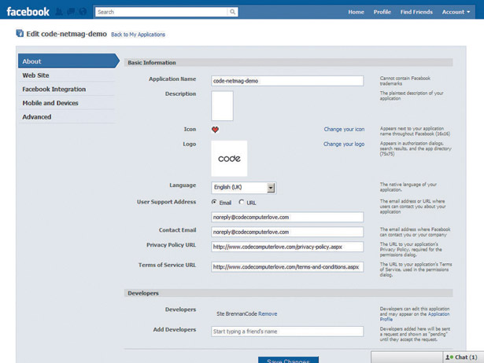Click the Ste BrennanCode developer name
The image size is (484, 363).
[x=236, y=313]
